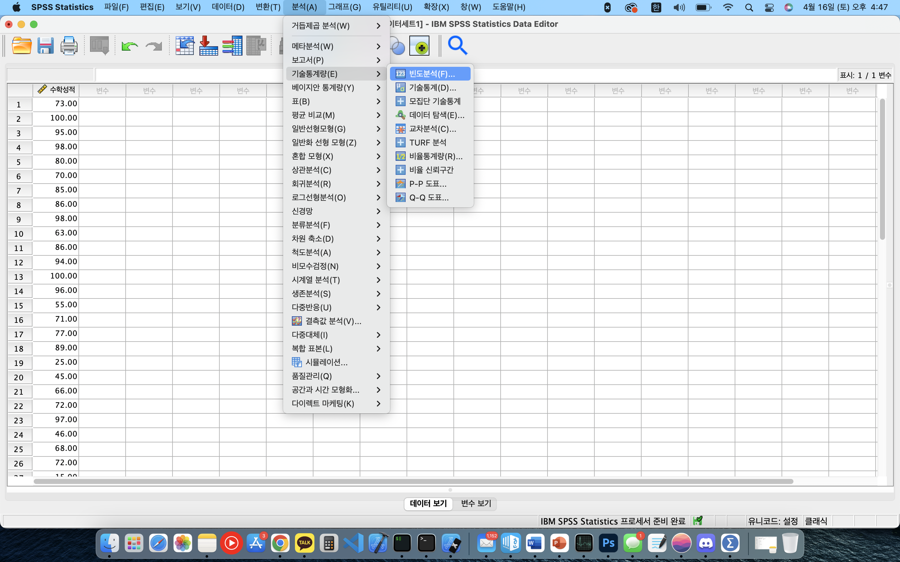Open Wi-Fi status in menu bar
This screenshot has width=900, height=562.
coord(727,7)
